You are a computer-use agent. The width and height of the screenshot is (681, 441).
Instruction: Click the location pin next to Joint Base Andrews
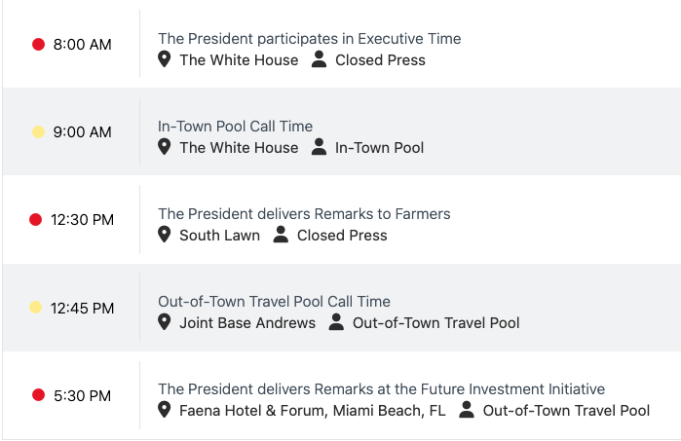point(165,322)
